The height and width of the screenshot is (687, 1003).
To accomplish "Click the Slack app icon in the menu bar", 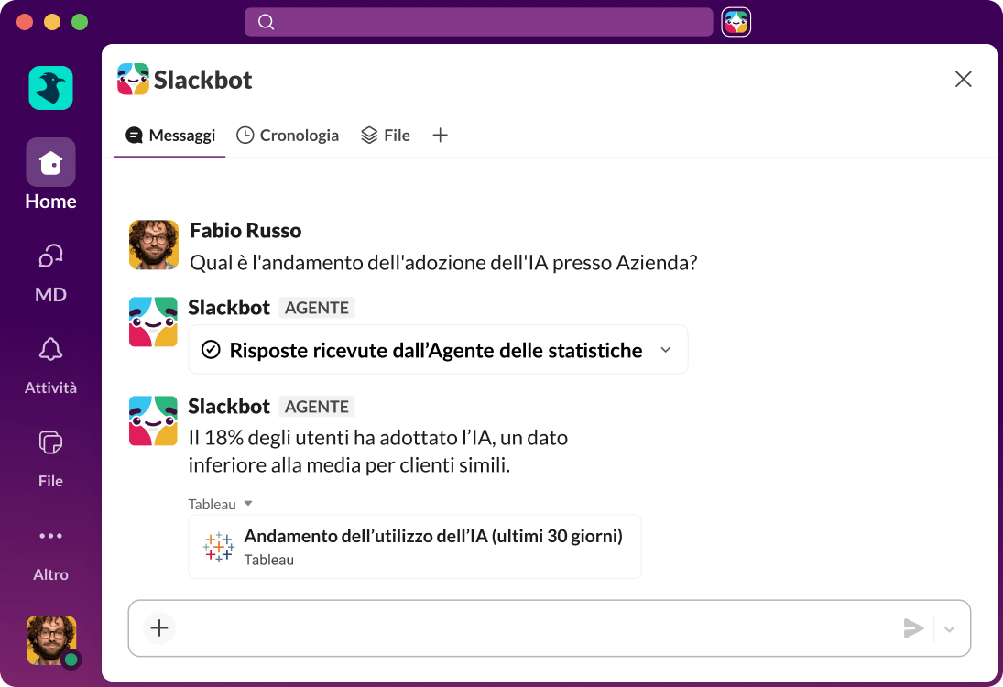I will pos(736,21).
